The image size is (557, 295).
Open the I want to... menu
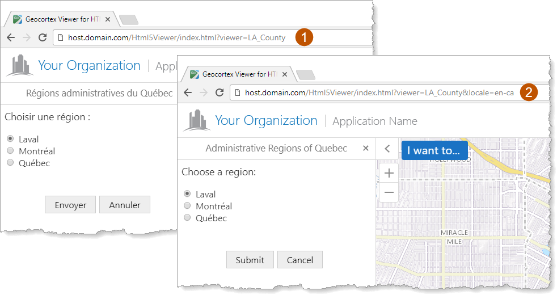pos(434,150)
